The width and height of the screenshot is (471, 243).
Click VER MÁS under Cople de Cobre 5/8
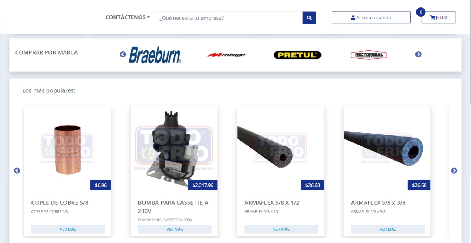(x=68, y=229)
